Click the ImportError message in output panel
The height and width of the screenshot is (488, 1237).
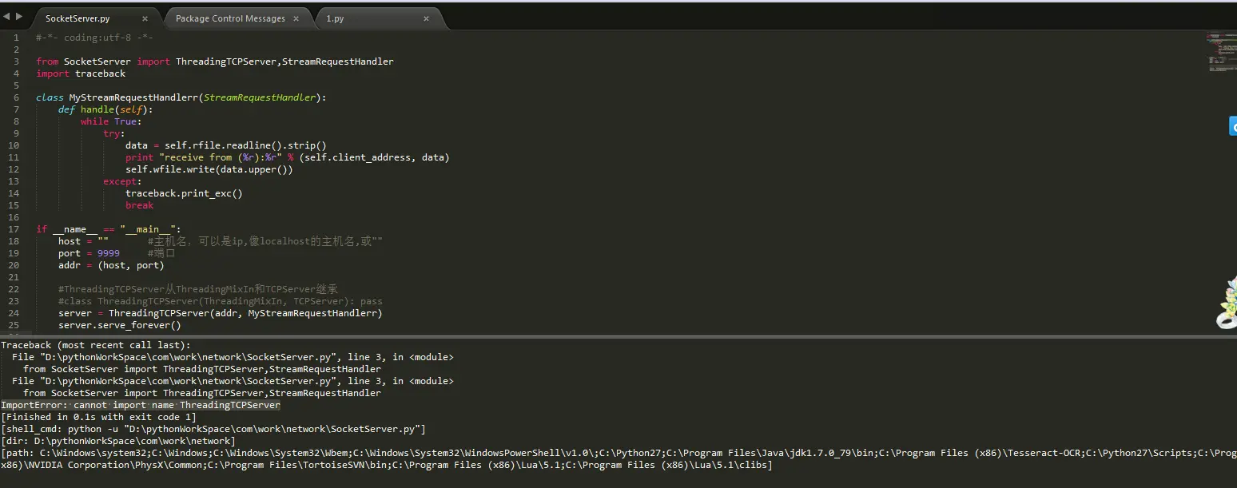click(x=141, y=405)
